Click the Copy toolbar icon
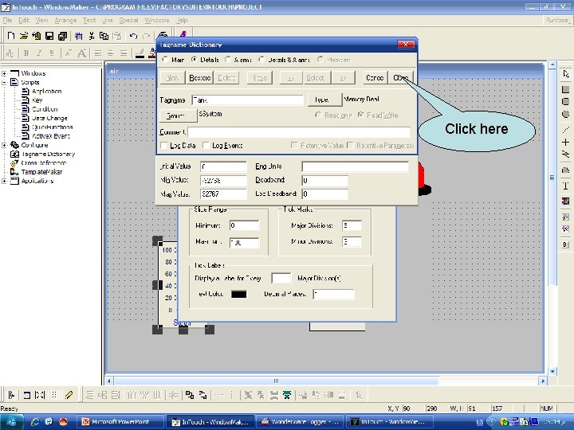 click(104, 36)
